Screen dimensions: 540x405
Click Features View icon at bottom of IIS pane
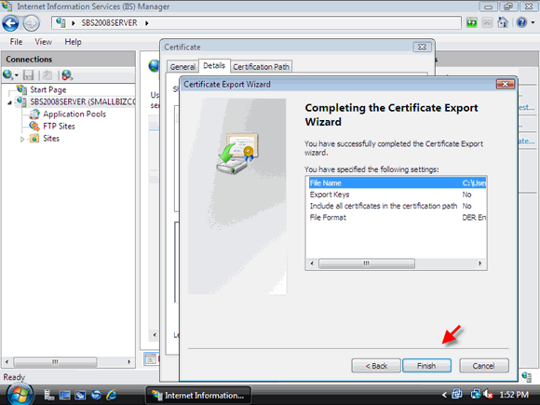[150, 359]
